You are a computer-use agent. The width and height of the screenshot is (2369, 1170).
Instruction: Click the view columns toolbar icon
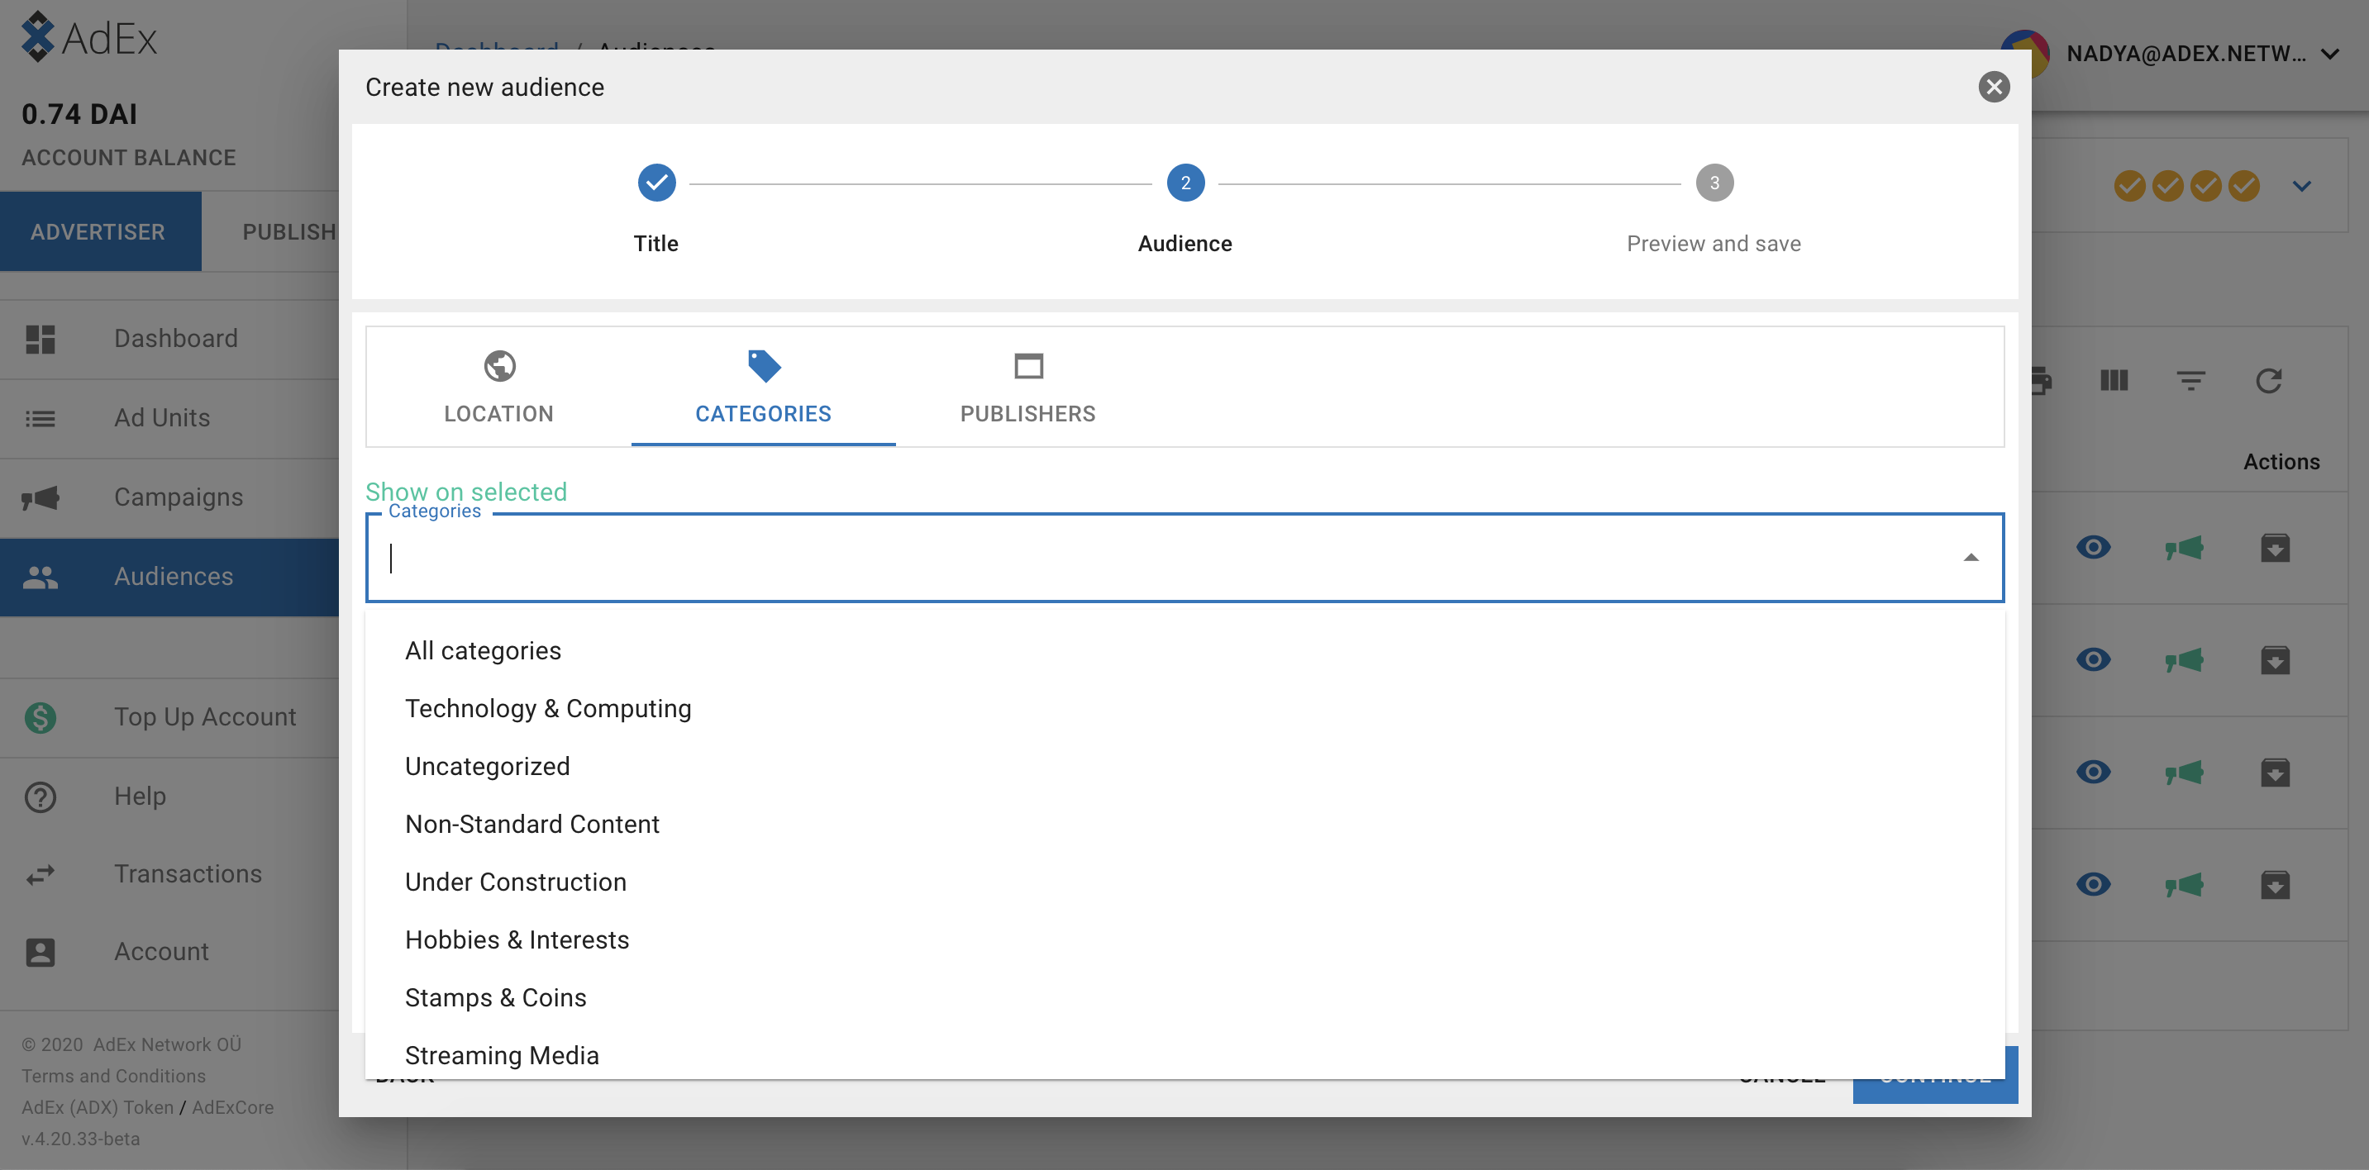point(2114,379)
